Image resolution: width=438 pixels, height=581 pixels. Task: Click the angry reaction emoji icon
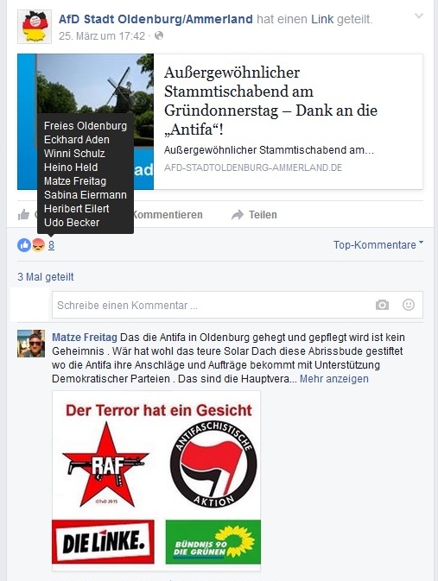pos(38,245)
